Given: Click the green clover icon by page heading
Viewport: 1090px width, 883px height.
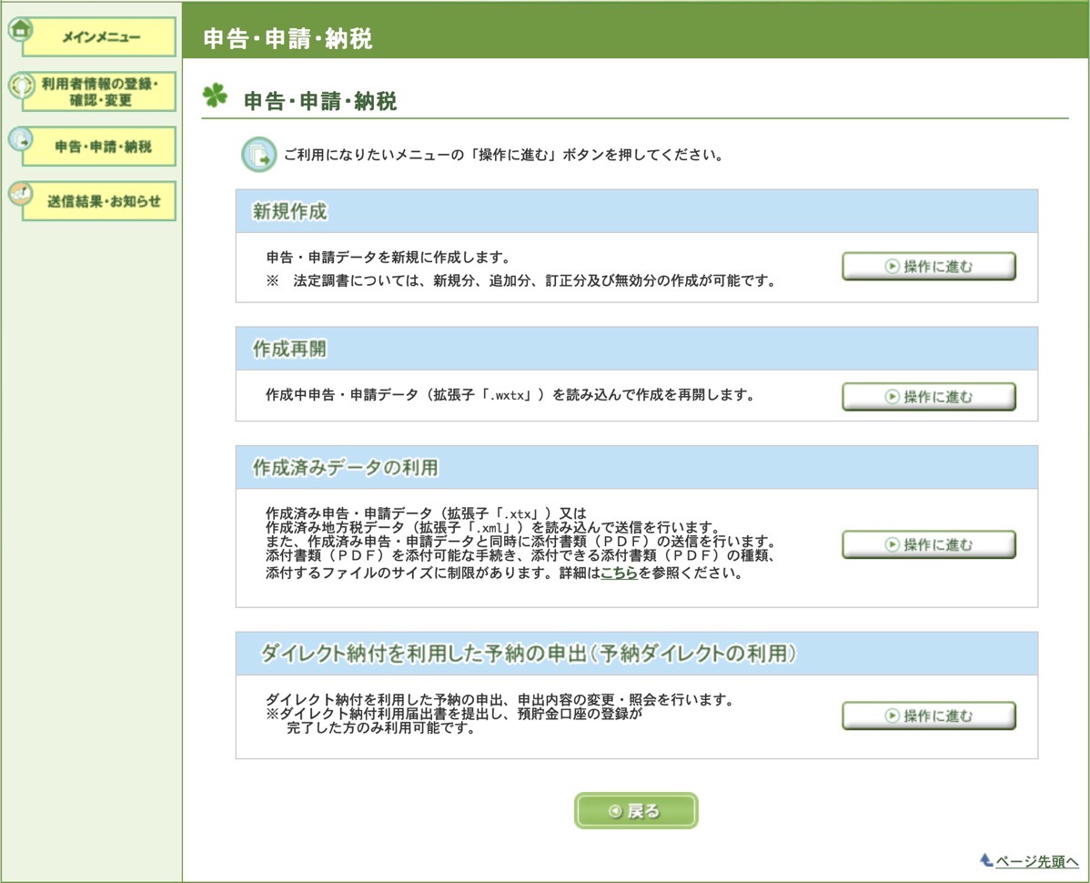Looking at the screenshot, I should click(215, 96).
